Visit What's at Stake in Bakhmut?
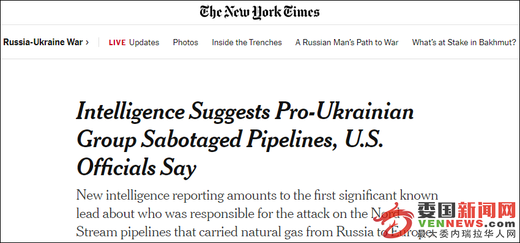The width and height of the screenshot is (520, 243). point(464,42)
